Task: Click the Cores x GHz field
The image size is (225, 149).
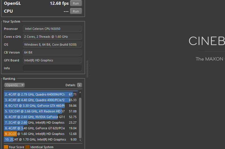Action: pyautogui.click(x=52, y=37)
